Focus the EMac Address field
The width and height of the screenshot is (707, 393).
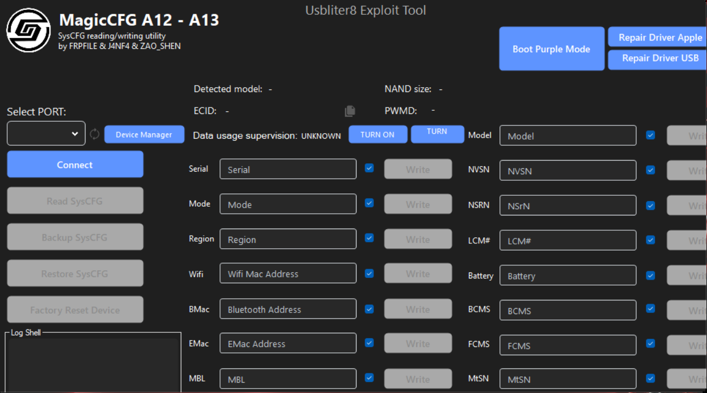click(288, 344)
